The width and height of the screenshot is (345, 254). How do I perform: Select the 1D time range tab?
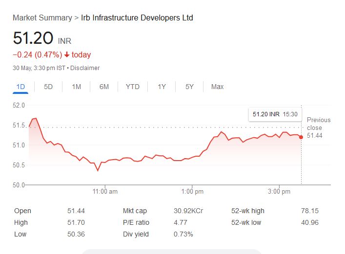coord(20,87)
